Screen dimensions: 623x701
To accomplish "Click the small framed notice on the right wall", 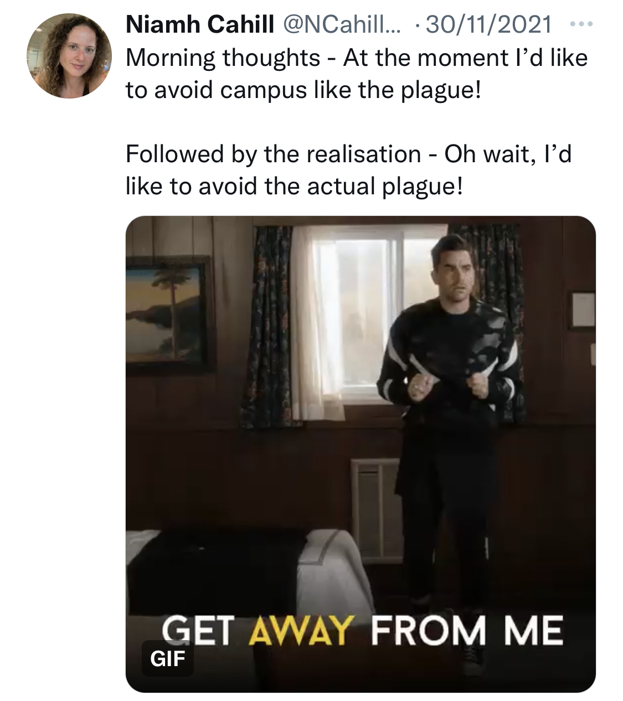I will pyautogui.click(x=583, y=309).
